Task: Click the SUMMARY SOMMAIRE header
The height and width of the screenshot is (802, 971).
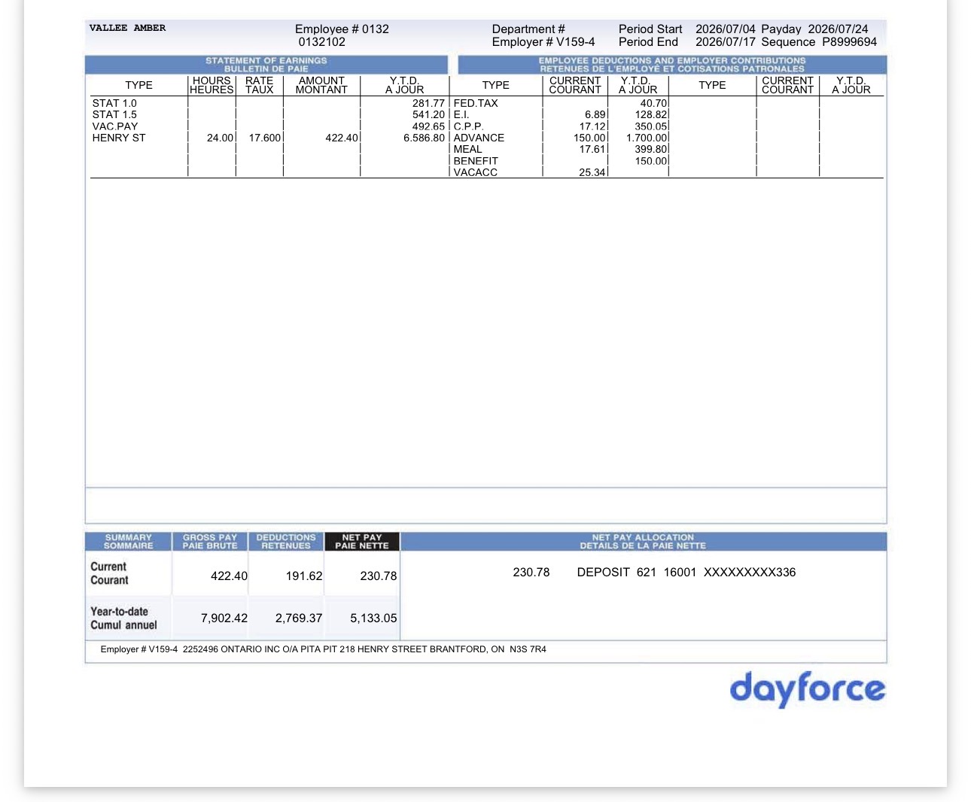Action: pos(128,542)
